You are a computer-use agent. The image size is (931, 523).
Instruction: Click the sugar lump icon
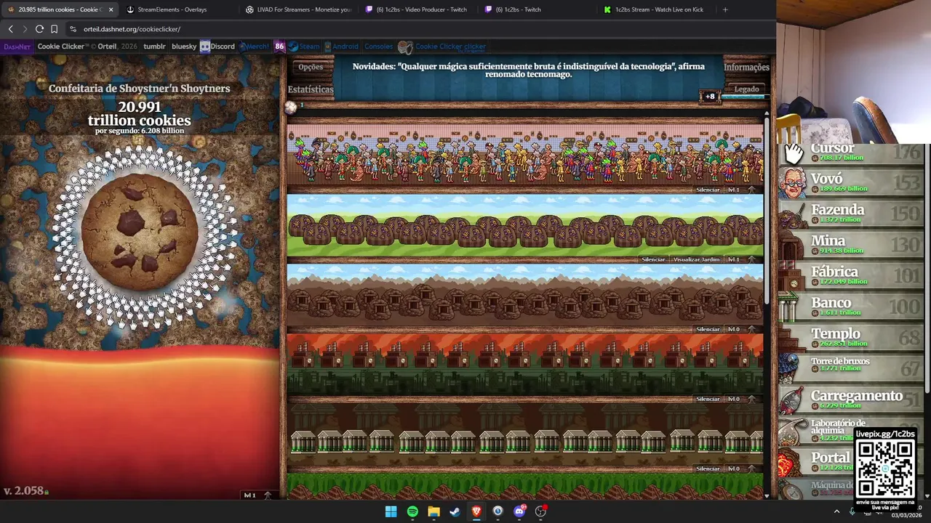291,108
